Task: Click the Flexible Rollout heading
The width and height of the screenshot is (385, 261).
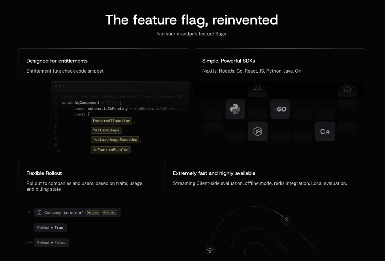Action: click(x=44, y=173)
